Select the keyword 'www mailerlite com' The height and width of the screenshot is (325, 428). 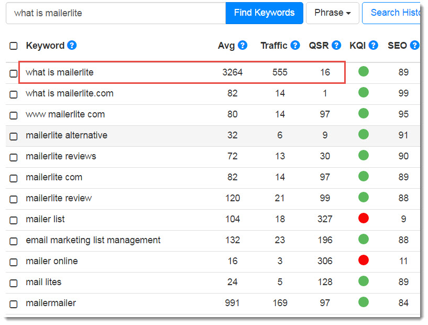click(65, 114)
